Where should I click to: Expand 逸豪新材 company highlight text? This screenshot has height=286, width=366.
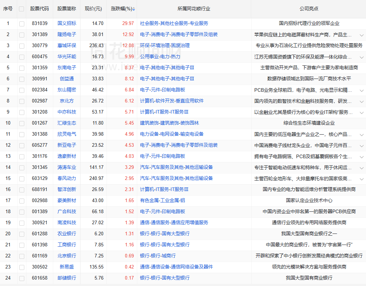click(362, 157)
